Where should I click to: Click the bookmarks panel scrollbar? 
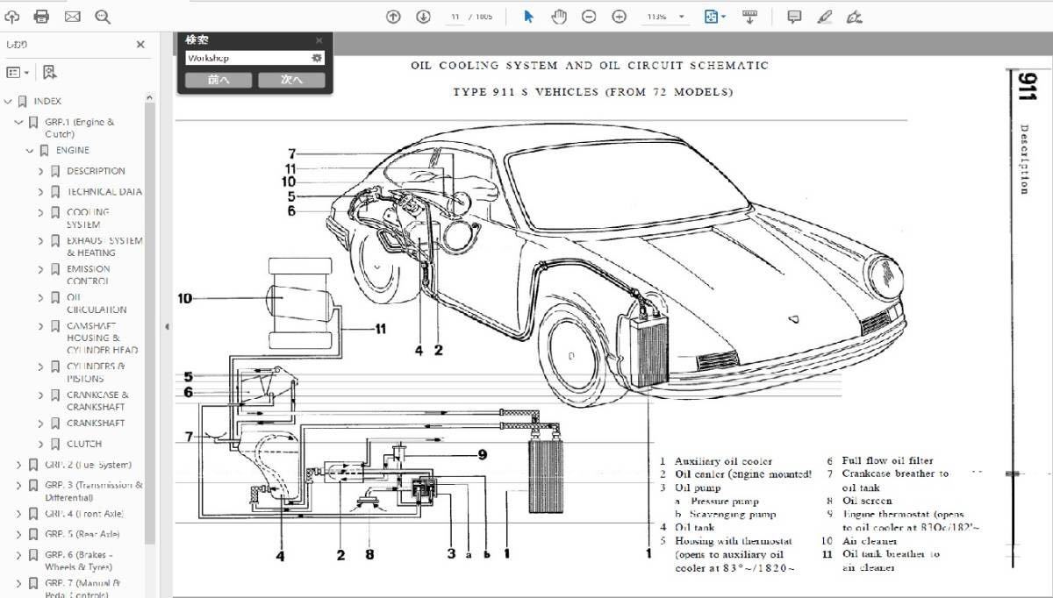pyautogui.click(x=150, y=324)
